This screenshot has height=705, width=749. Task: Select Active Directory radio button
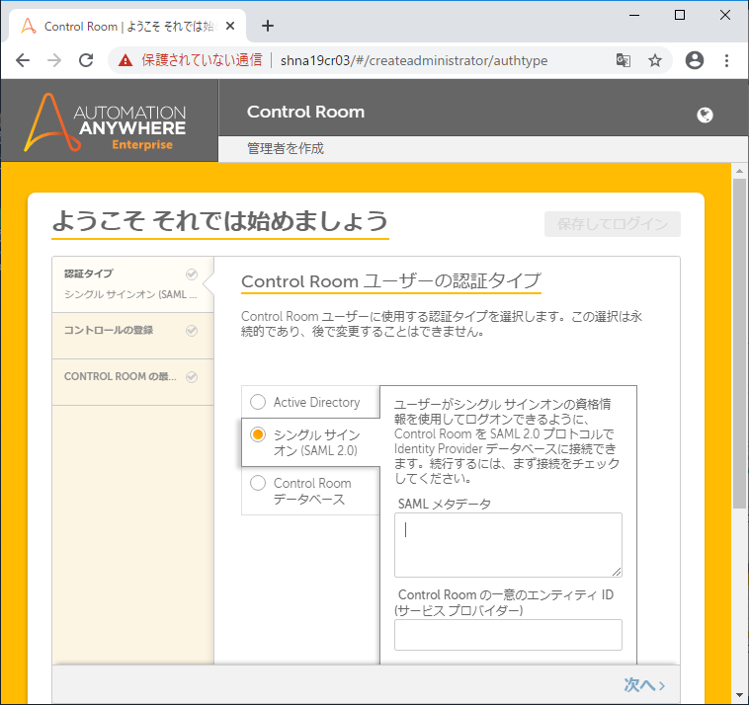coord(258,402)
